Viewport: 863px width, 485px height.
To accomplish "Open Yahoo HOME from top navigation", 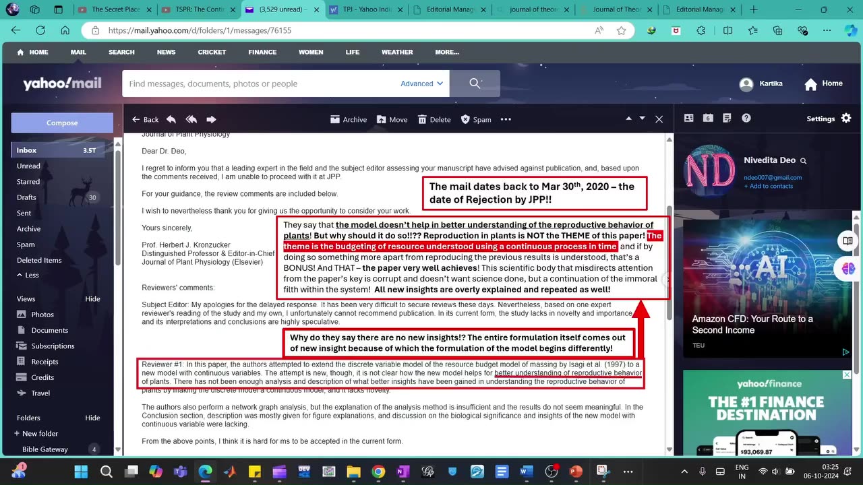I will coord(32,52).
